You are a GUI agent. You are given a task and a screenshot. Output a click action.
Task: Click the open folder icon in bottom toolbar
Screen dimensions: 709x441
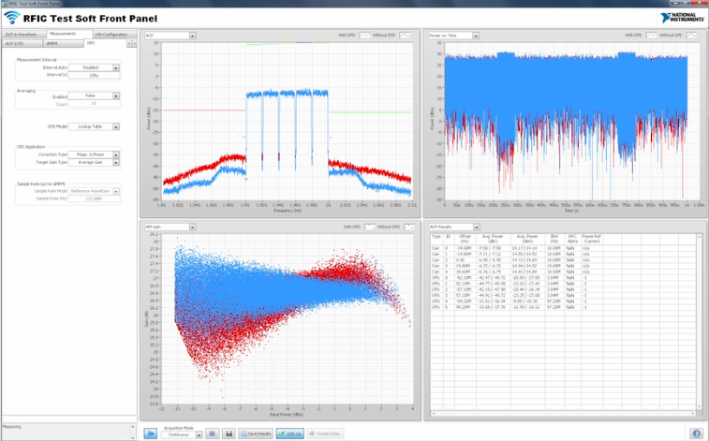[214, 434]
